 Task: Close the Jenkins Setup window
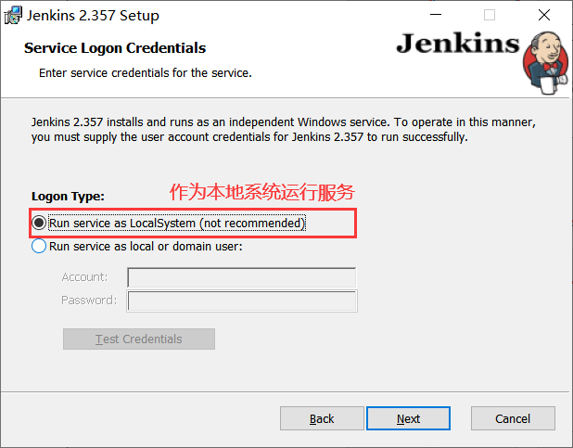[544, 15]
